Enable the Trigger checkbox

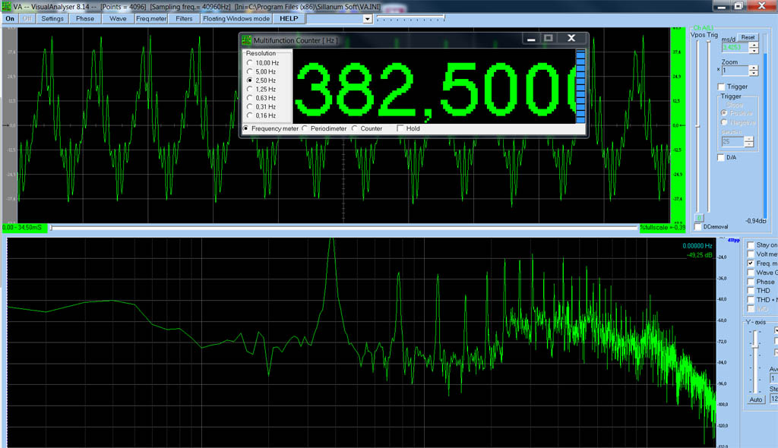pos(721,87)
